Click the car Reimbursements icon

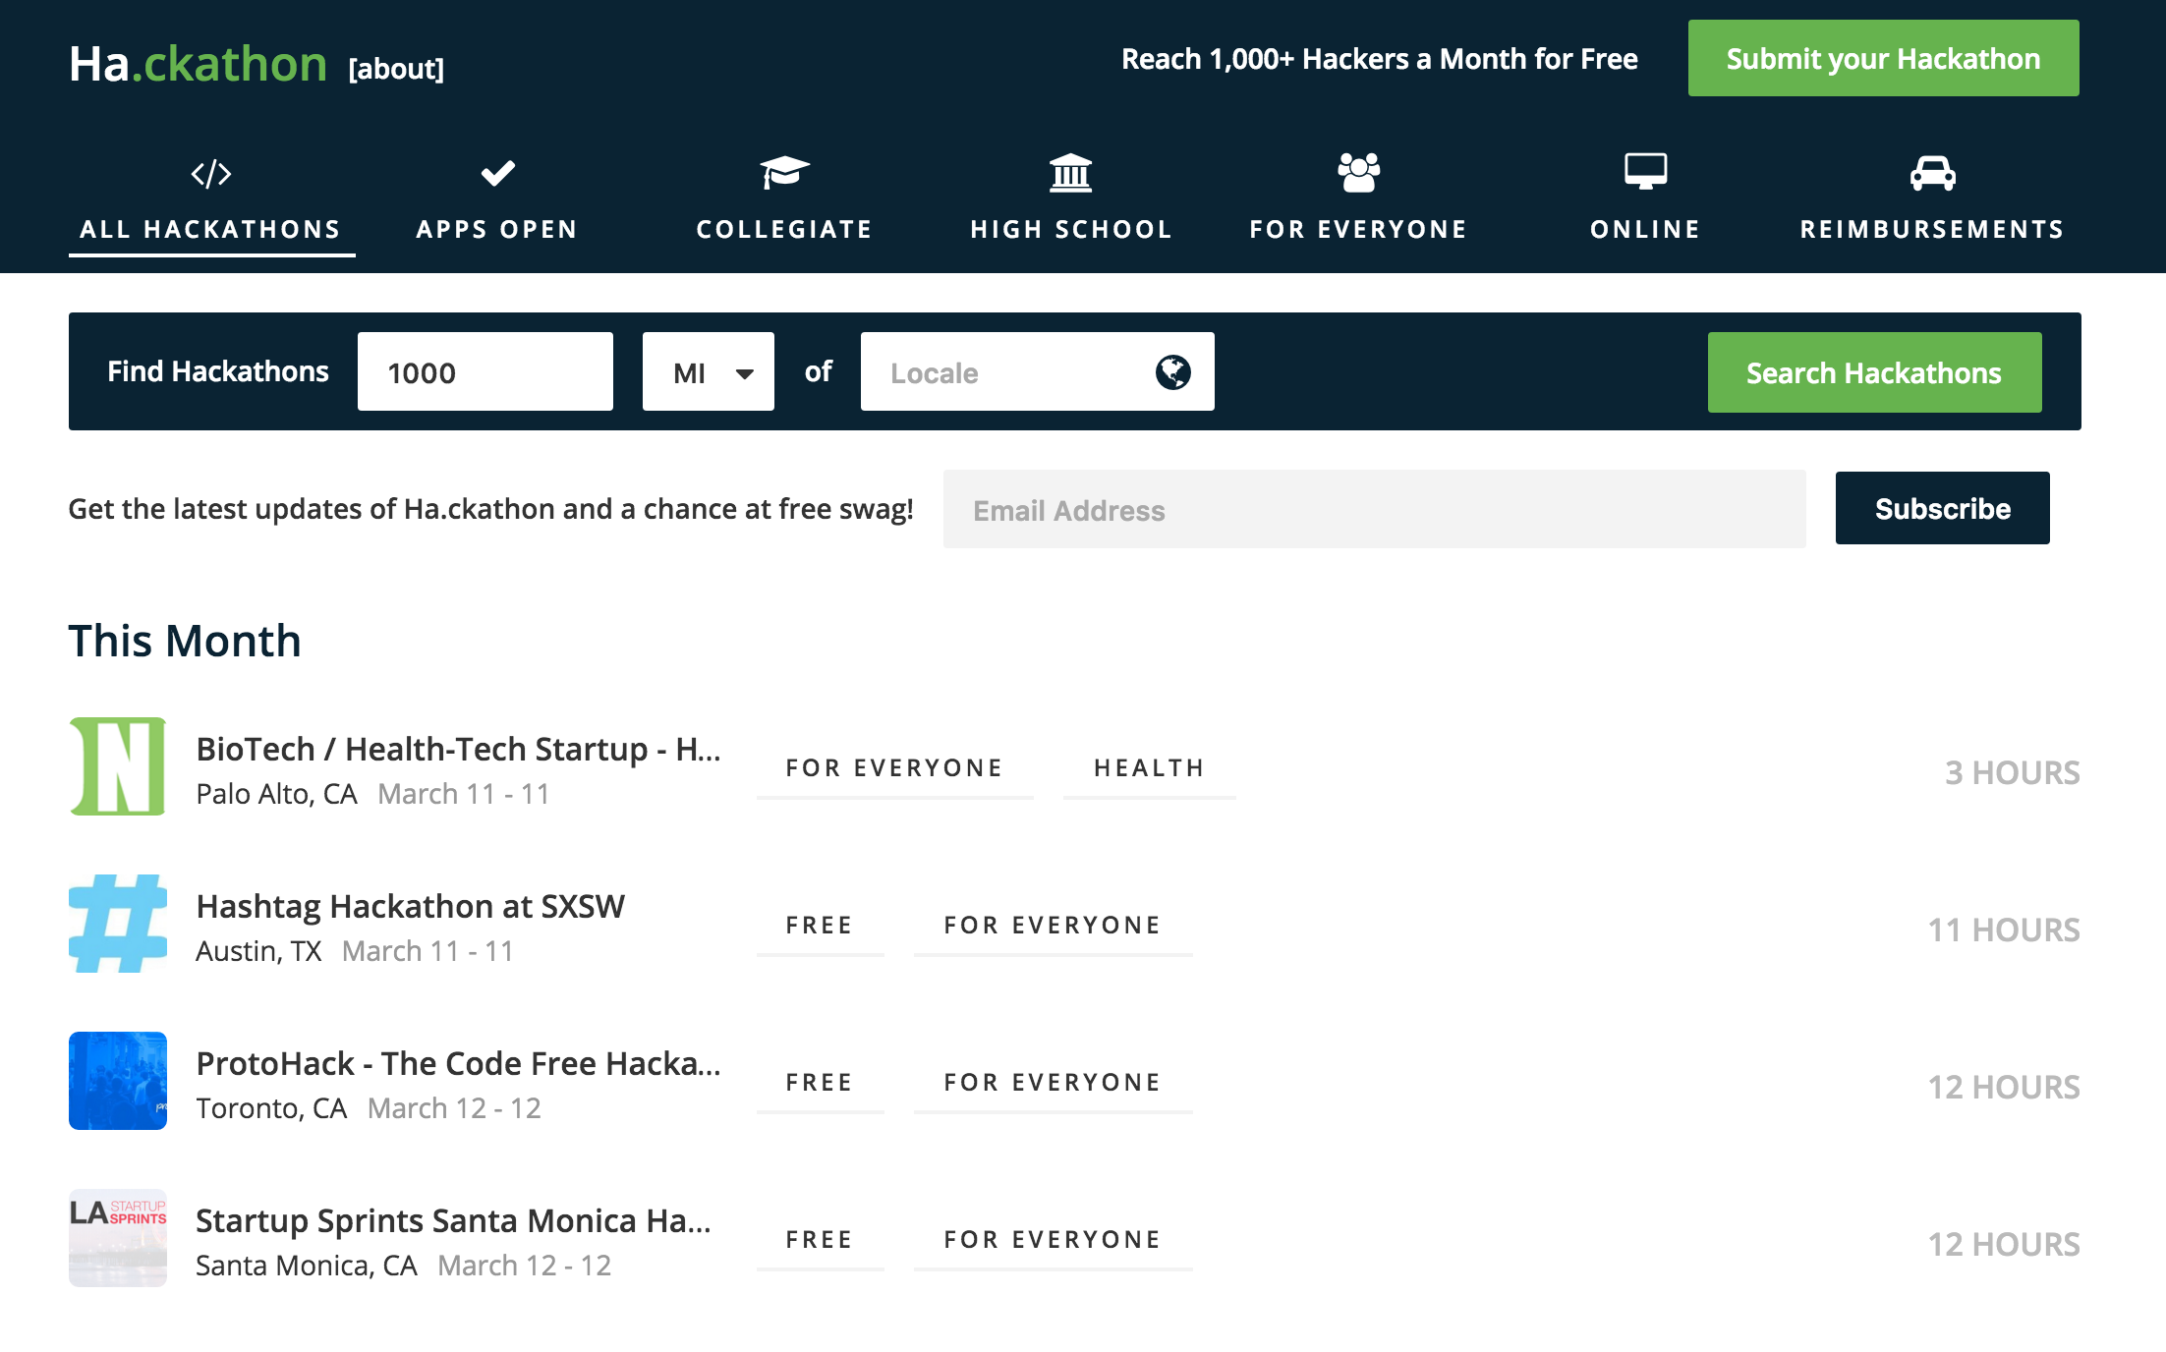coord(1932,174)
